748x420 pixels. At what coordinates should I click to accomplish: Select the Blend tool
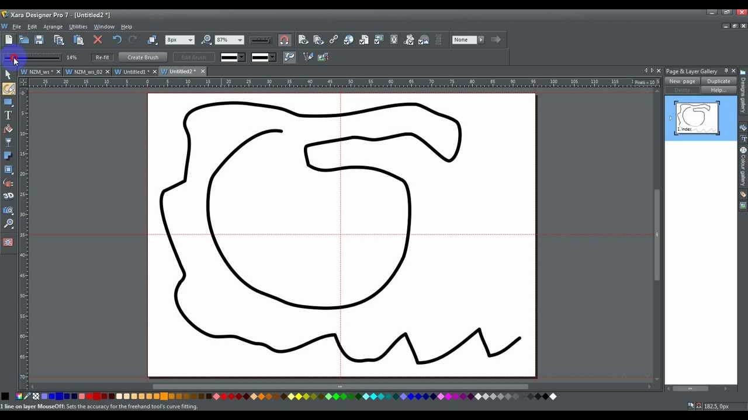[x=8, y=183]
